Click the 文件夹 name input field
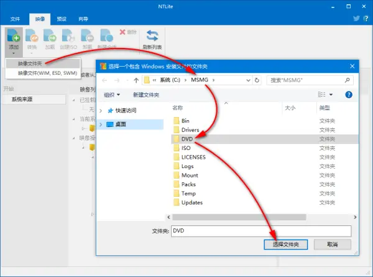Screen dimensions: 373x277 click(261, 231)
